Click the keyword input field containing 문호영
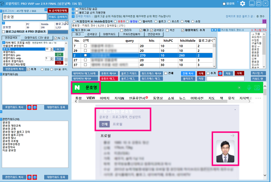 pyautogui.click(x=24, y=17)
